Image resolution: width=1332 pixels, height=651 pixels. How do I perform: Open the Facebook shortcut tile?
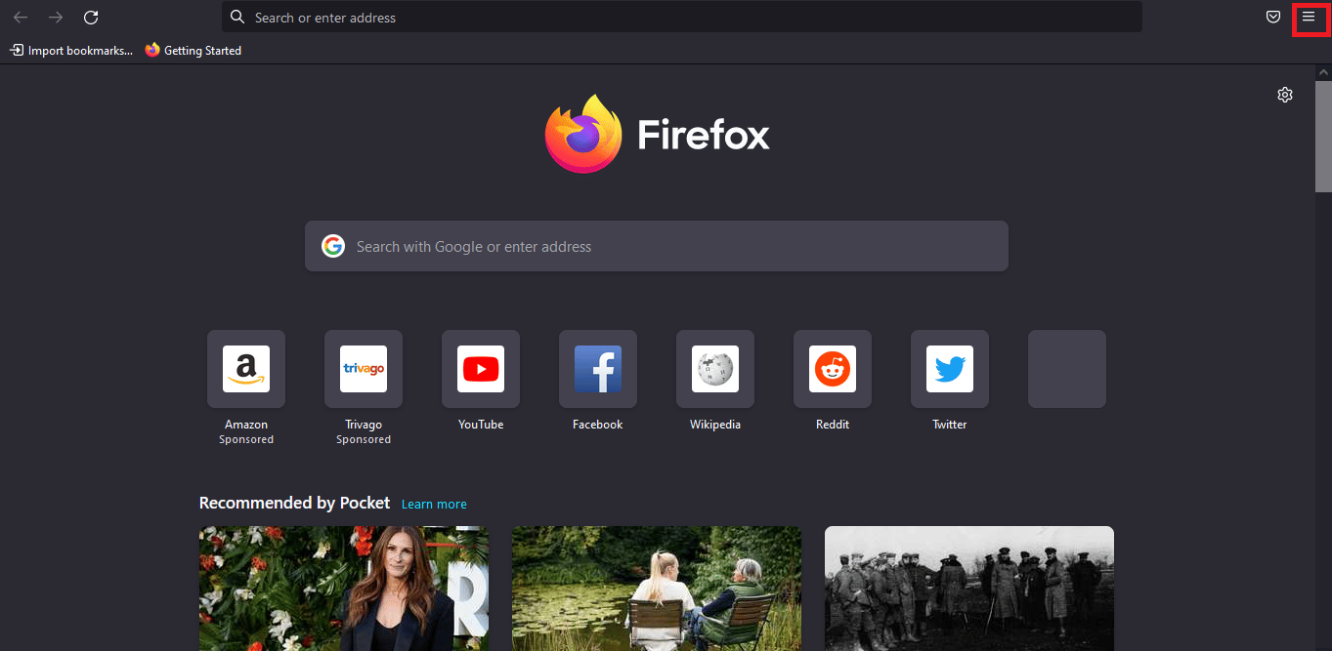coord(598,369)
